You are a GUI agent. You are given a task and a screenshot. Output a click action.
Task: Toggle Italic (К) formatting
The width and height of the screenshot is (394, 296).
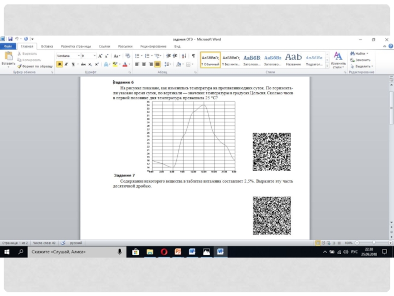point(66,64)
